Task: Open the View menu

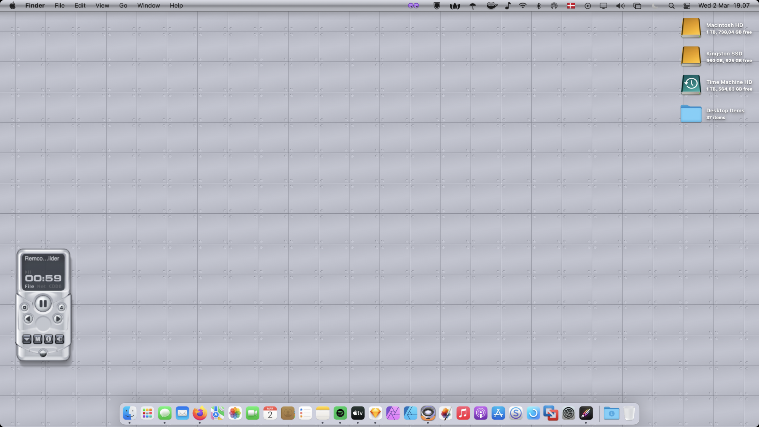Action: [x=102, y=6]
